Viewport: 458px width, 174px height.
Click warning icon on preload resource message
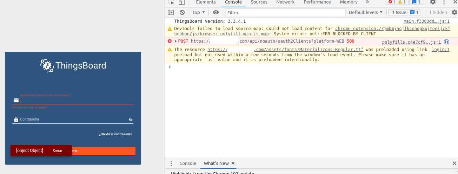(170, 50)
